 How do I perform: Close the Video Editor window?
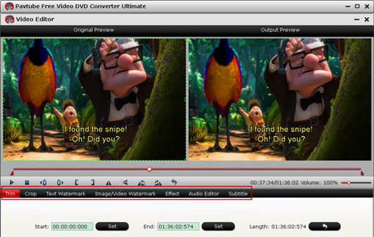point(367,19)
